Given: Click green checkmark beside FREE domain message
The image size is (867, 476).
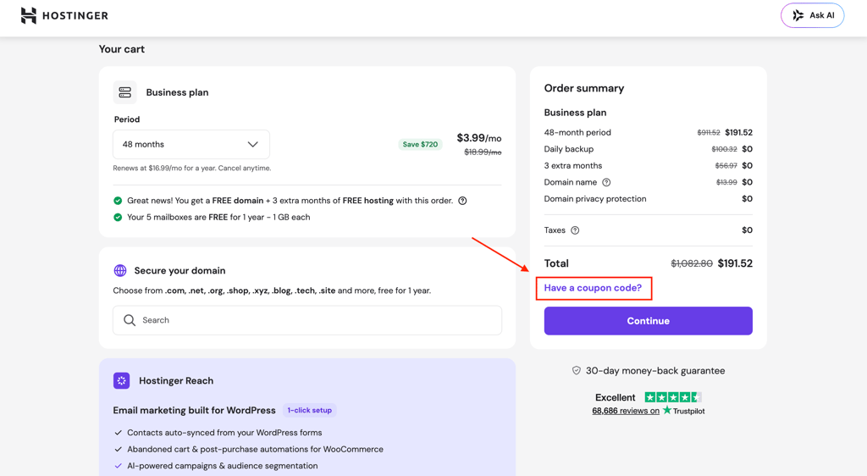Looking at the screenshot, I should click(x=118, y=201).
